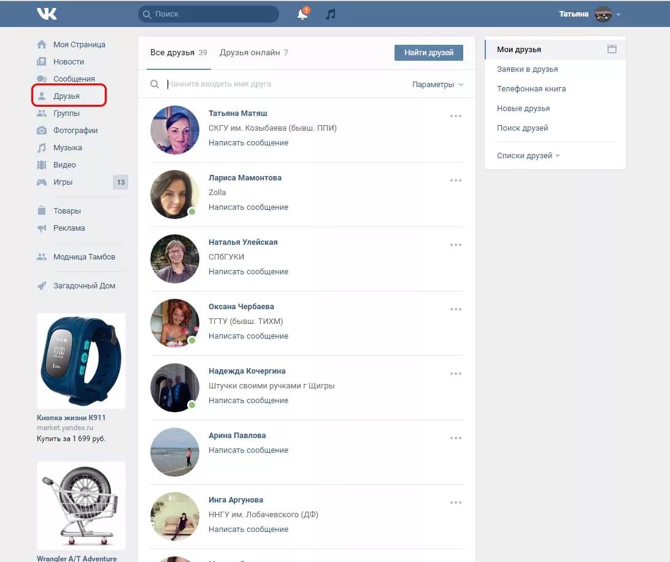The width and height of the screenshot is (670, 562).
Task: Switch to the Все друзья tab
Action: pyautogui.click(x=179, y=53)
